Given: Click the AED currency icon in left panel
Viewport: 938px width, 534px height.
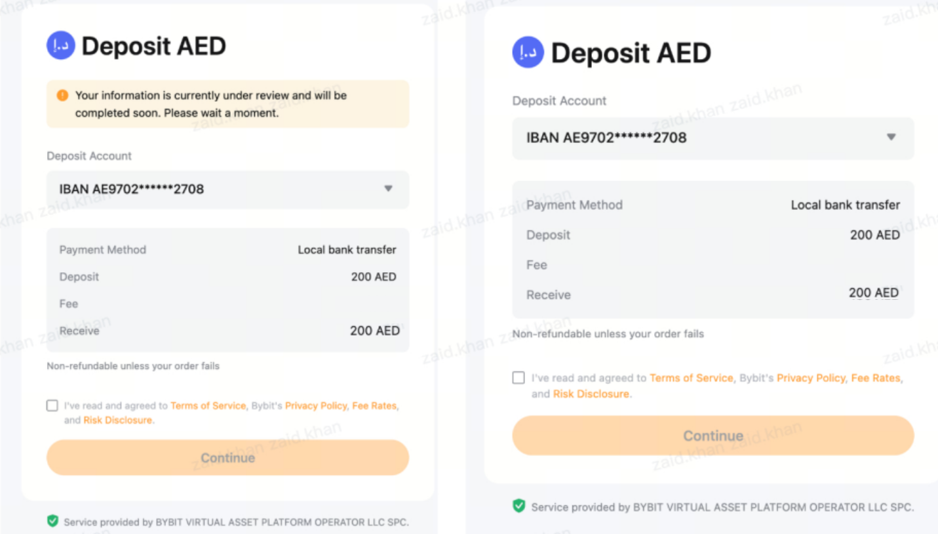Looking at the screenshot, I should point(61,46).
